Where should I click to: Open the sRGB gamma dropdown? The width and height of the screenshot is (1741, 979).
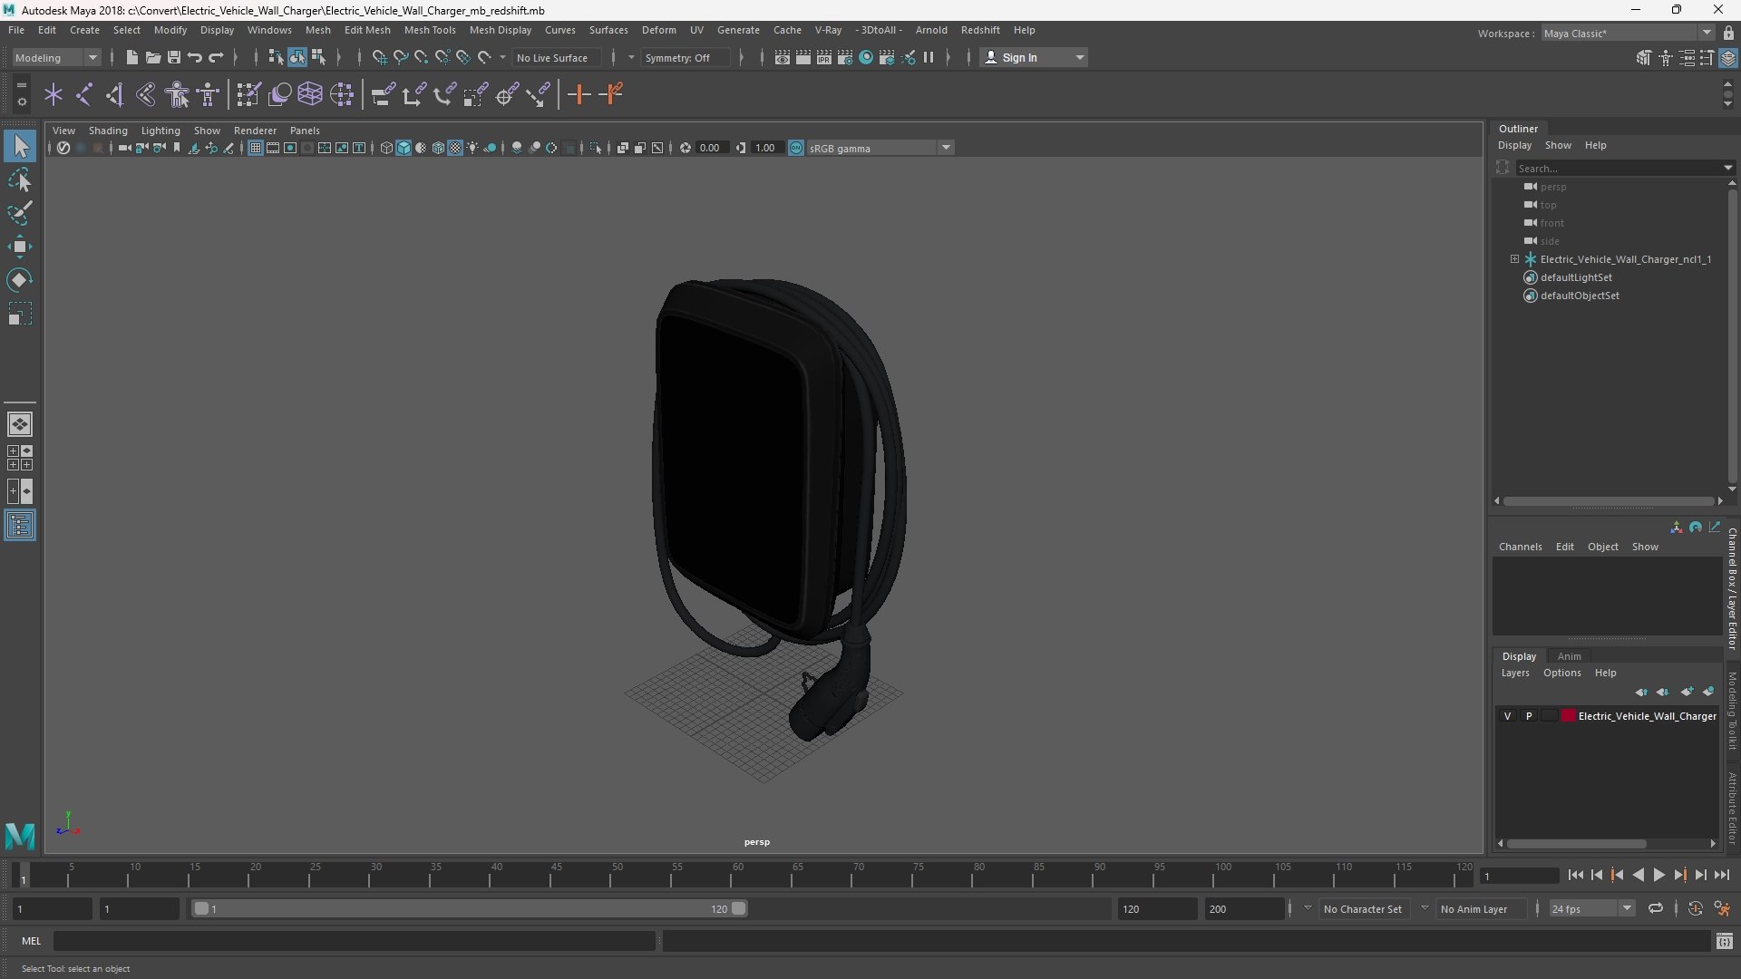pyautogui.click(x=946, y=148)
